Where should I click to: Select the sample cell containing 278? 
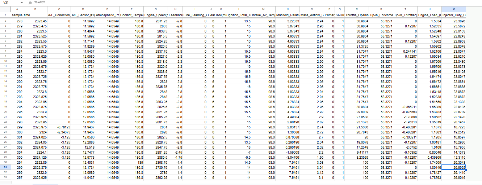pyautogui.click(x=17, y=22)
